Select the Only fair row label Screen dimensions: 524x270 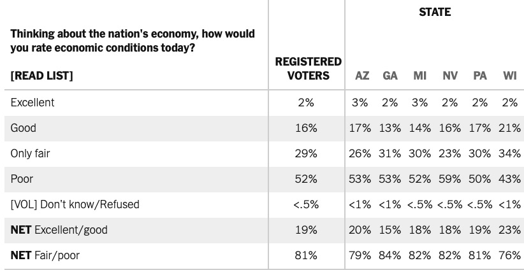pos(29,153)
